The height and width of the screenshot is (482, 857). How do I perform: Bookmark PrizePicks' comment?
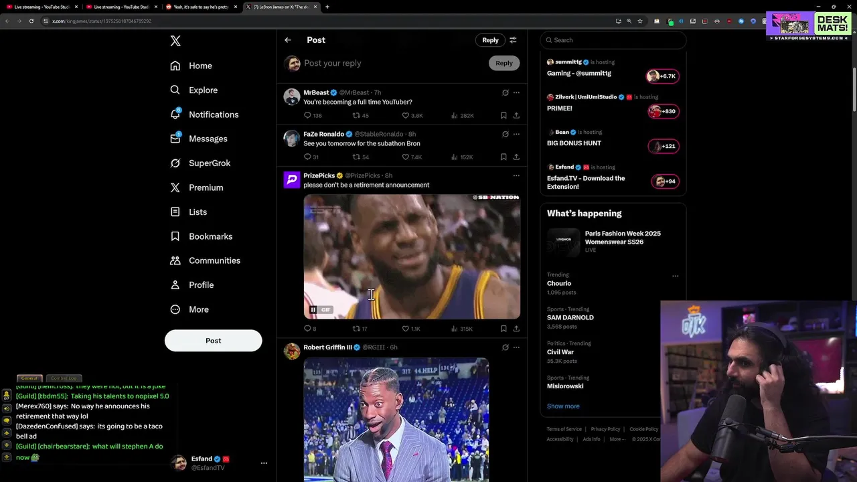pos(503,328)
